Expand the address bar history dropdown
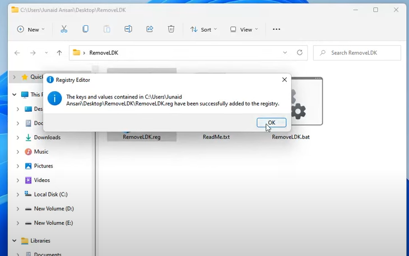409x256 pixels. (x=285, y=52)
